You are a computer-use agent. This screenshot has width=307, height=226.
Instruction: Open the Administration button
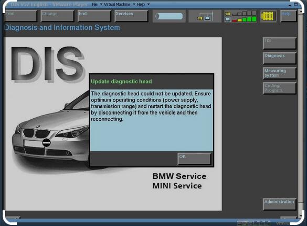click(279, 204)
